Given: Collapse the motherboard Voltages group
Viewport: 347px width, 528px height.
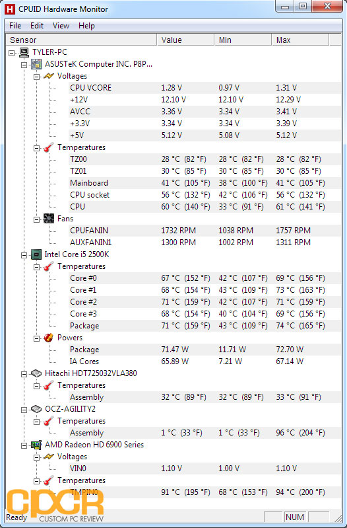Looking at the screenshot, I should pos(37,77).
